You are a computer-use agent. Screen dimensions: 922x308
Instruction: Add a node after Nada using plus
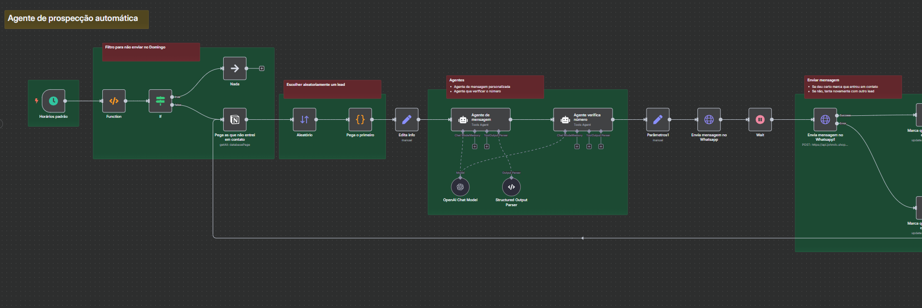262,68
